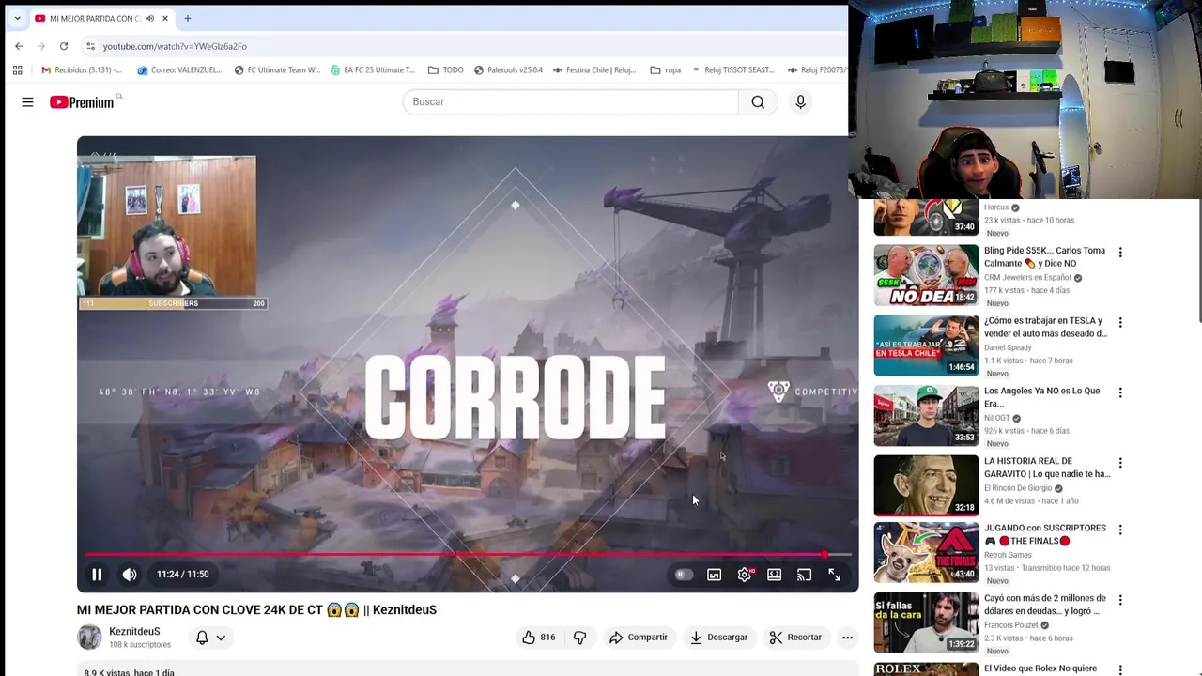Screen dimensions: 1202x676
Task: Open Daniel Speady channel name
Action: tap(1008, 347)
